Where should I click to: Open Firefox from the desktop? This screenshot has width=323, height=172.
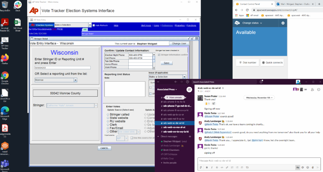[x=5, y=58]
